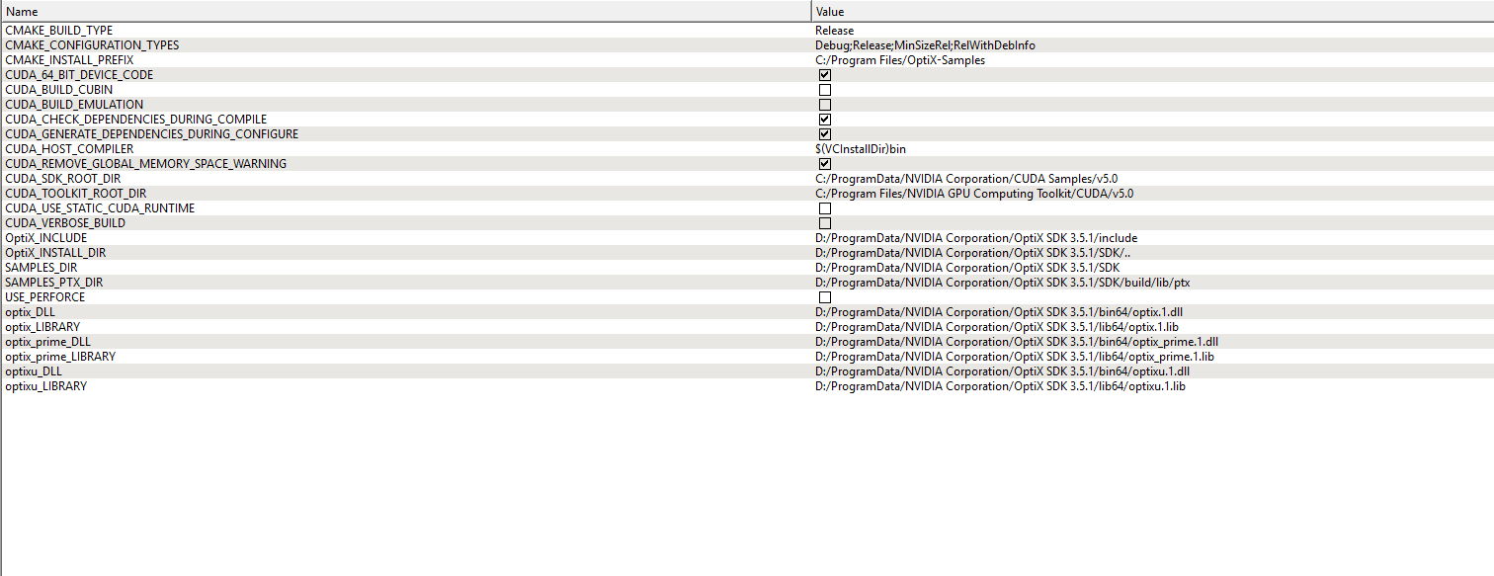The width and height of the screenshot is (1494, 576).
Task: Uncheck CUDA_CHECK_DEPENDENCIES_DURING_COMPILE checkbox
Action: click(x=825, y=120)
